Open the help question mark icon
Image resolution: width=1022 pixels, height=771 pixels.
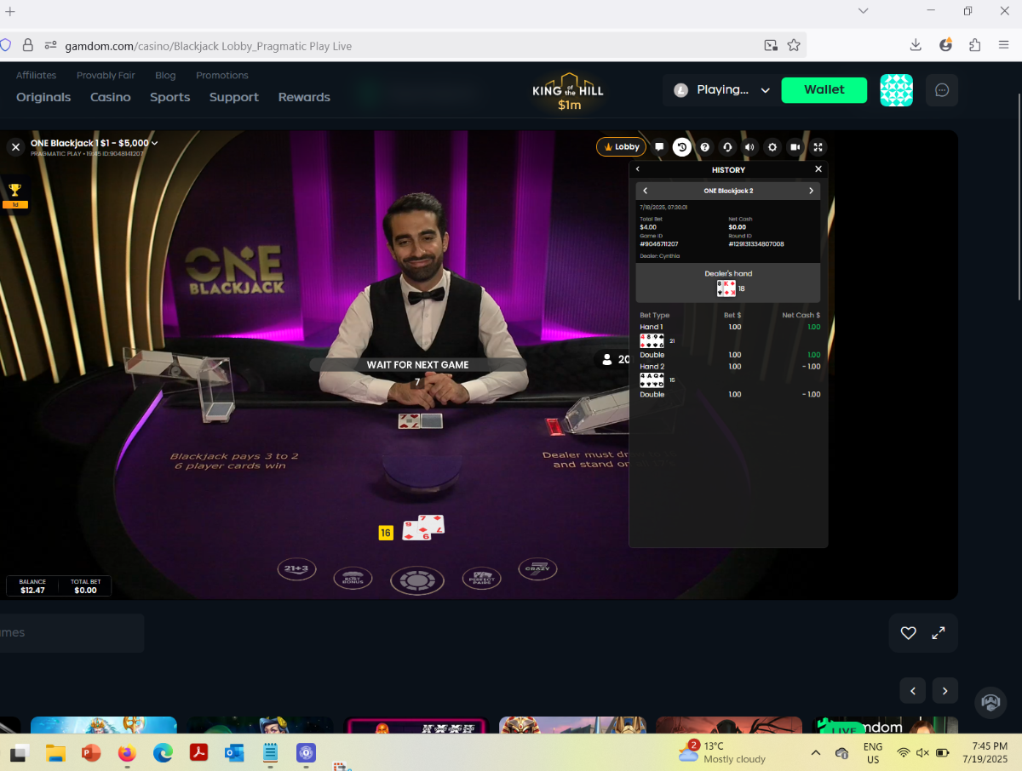705,147
